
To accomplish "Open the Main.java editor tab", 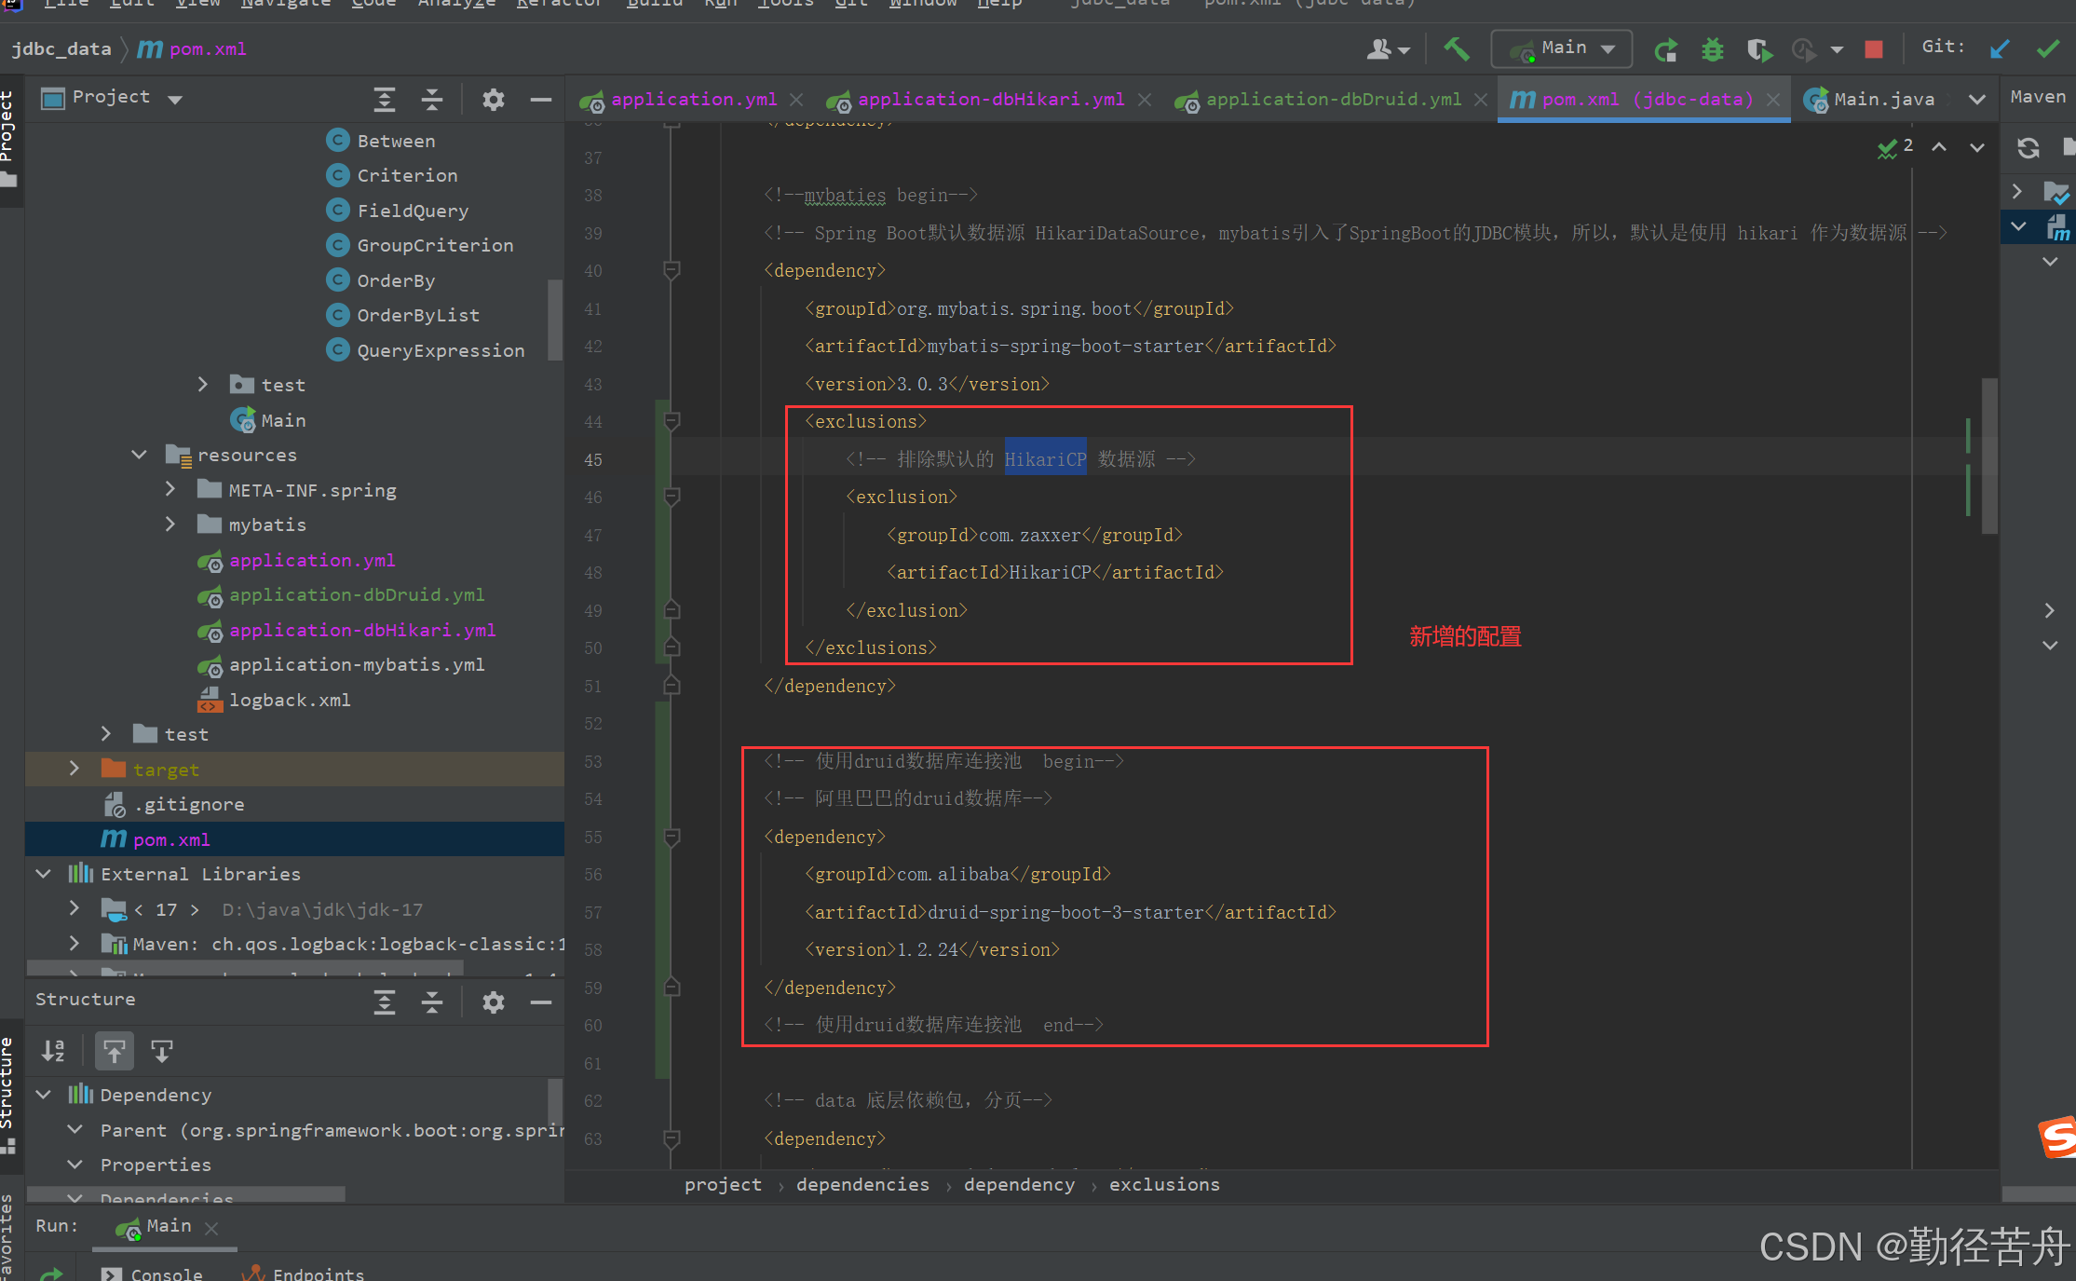I will tap(1882, 100).
